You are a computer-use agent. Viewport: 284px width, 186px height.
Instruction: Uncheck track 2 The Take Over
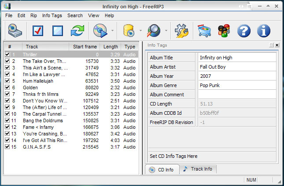click(x=7, y=61)
